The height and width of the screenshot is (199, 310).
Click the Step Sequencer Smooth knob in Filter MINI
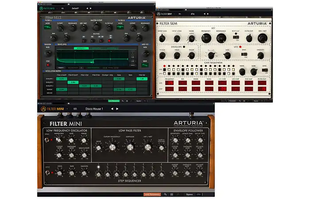pos(84,173)
